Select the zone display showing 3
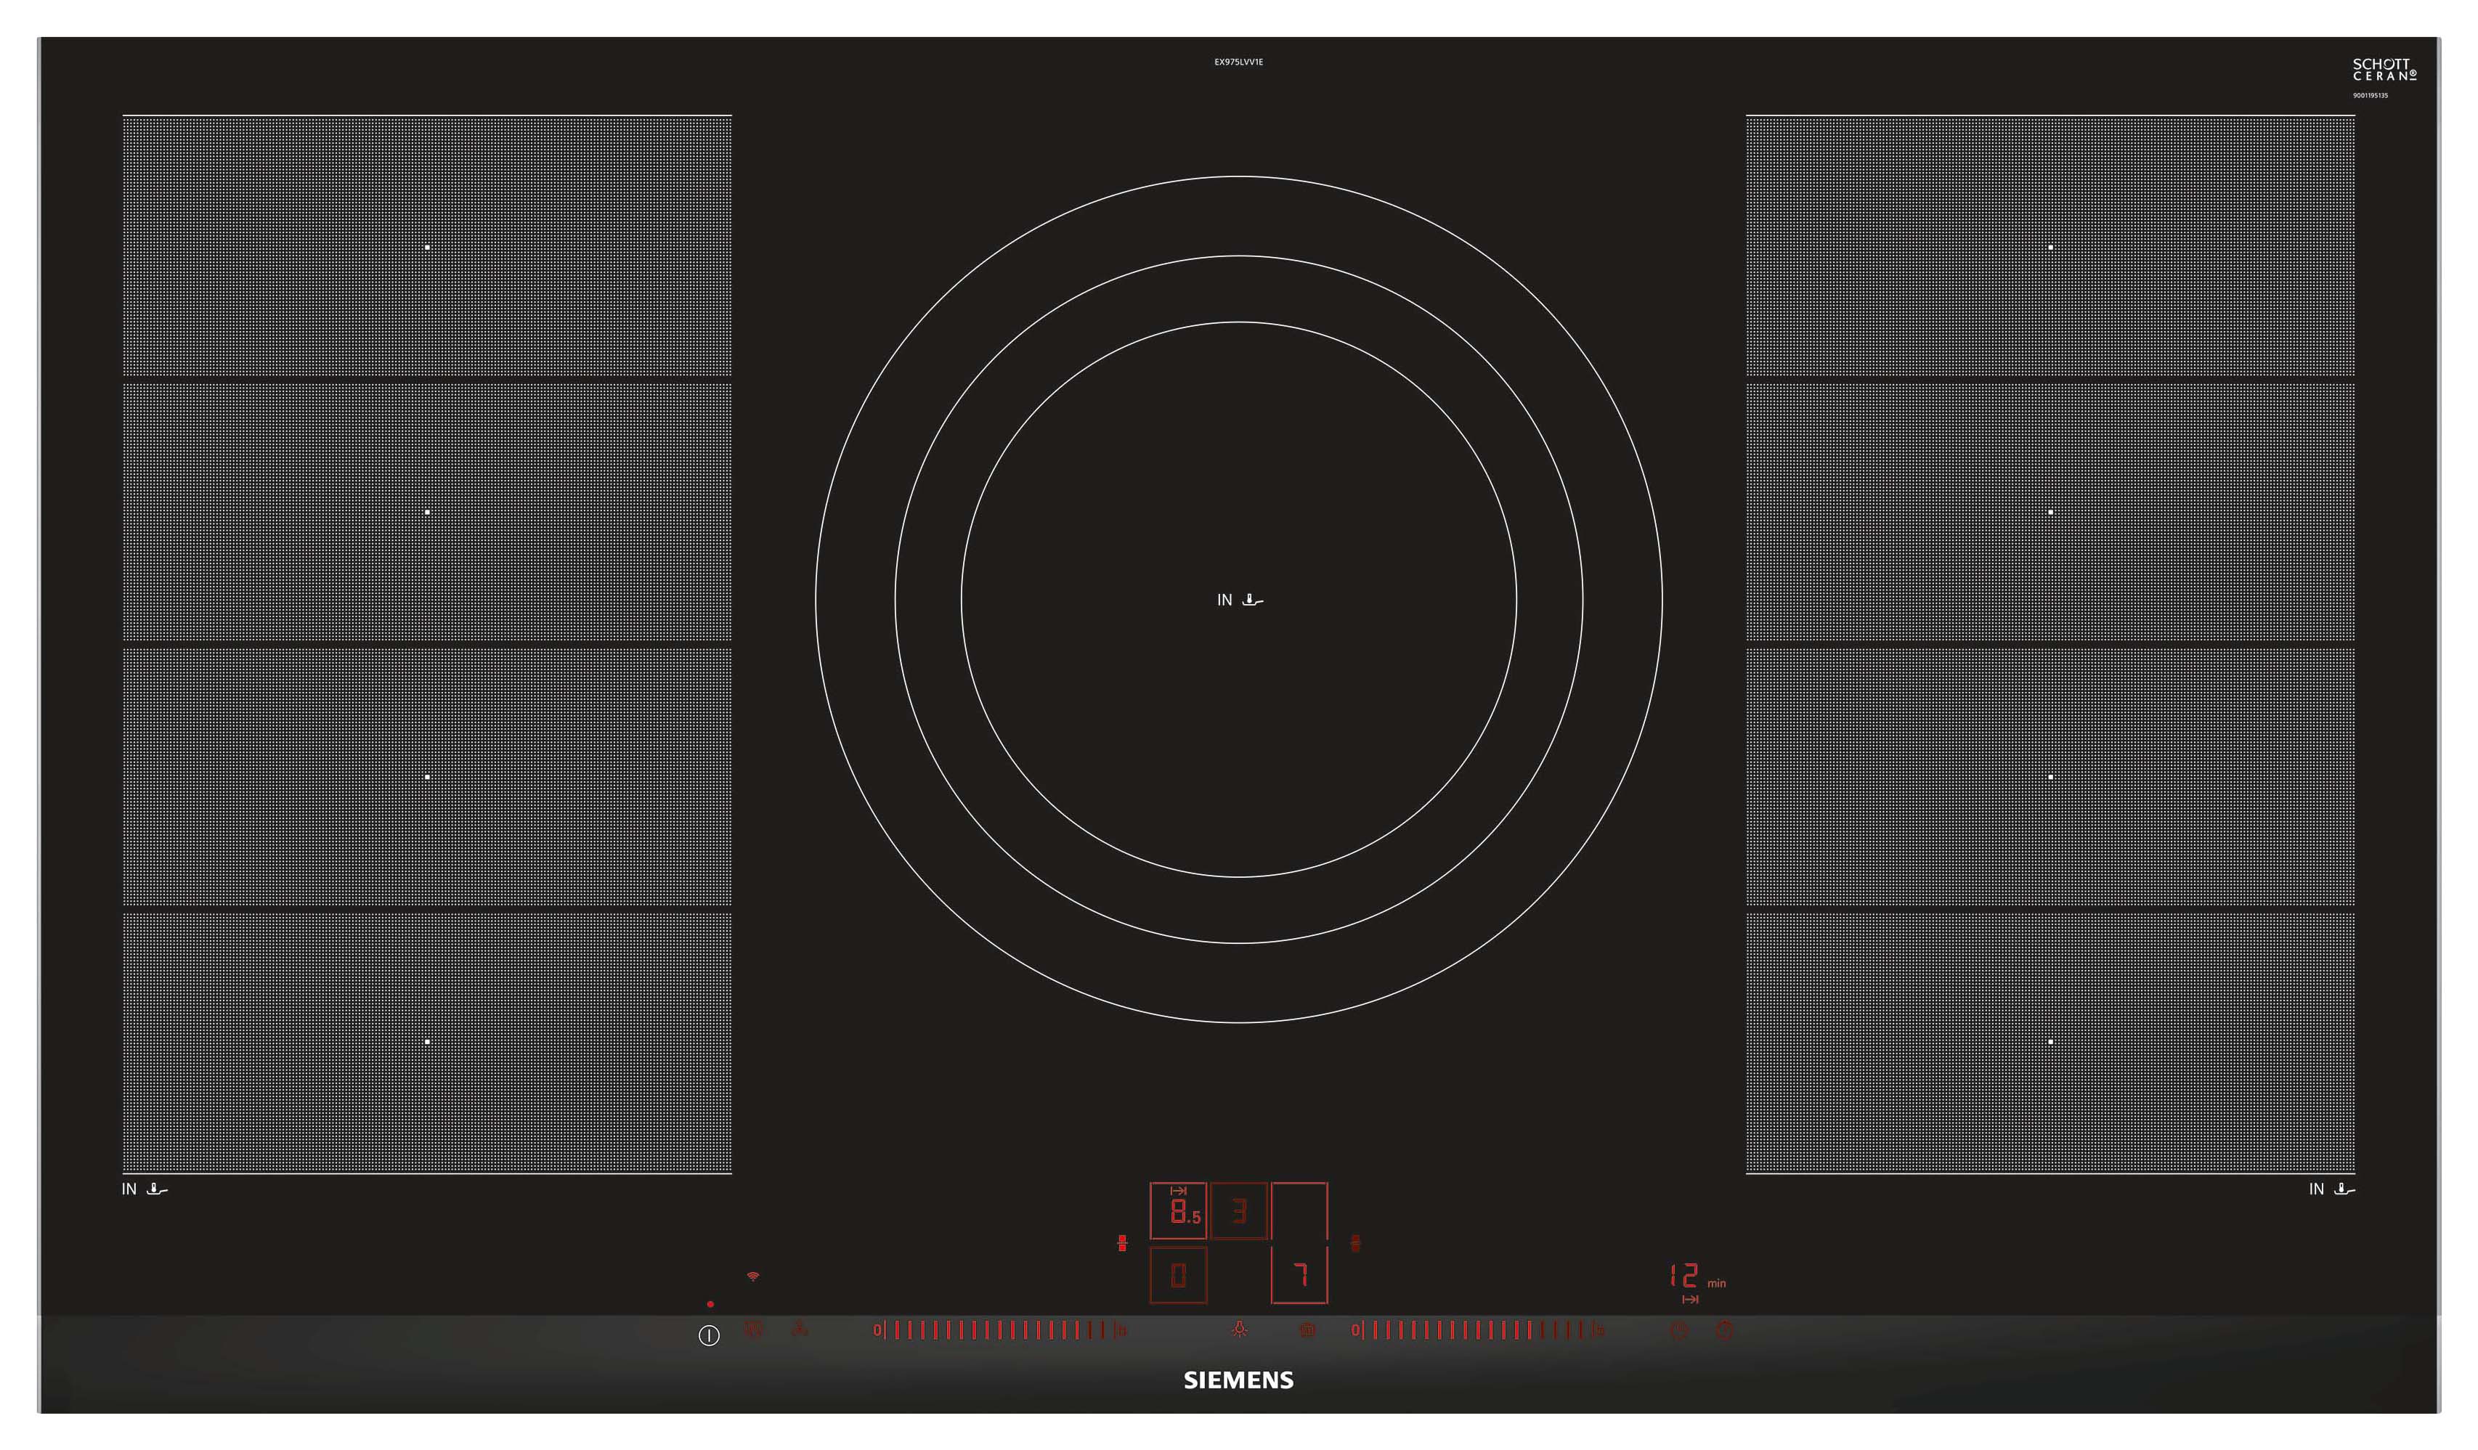The image size is (2478, 1450). pyautogui.click(x=1240, y=1212)
